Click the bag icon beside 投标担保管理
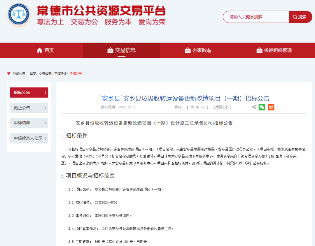The width and height of the screenshot is (315, 246). click(x=259, y=50)
